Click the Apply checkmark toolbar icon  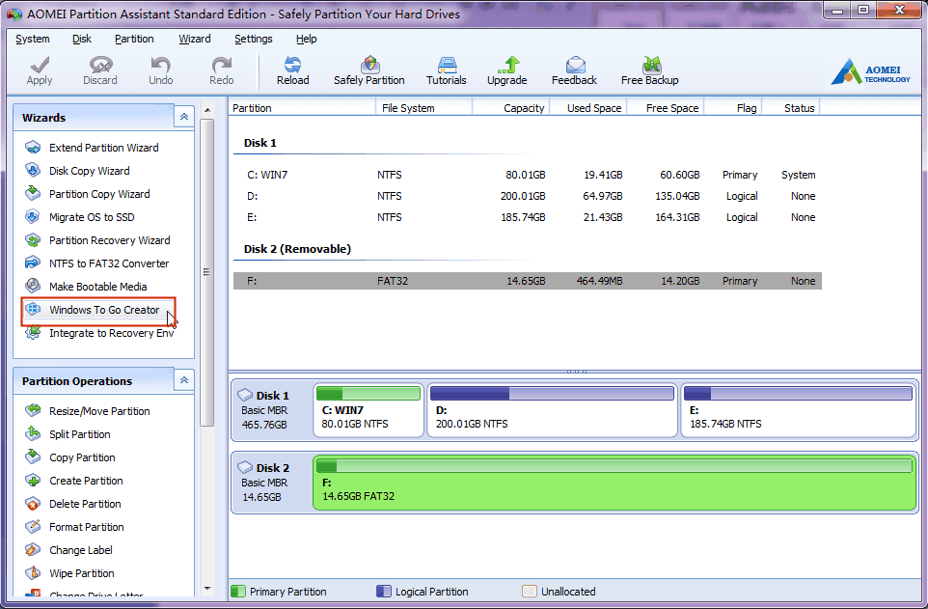40,65
